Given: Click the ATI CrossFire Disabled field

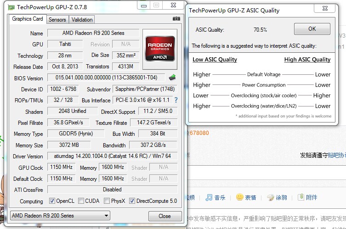Looking at the screenshot, I should (x=113, y=190).
